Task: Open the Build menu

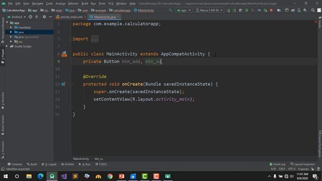Action: (x=85, y=4)
